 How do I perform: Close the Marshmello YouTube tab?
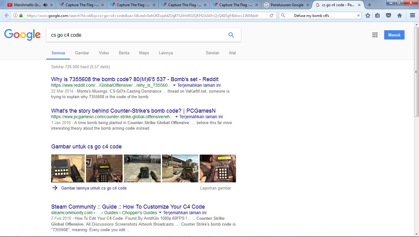click(x=51, y=5)
